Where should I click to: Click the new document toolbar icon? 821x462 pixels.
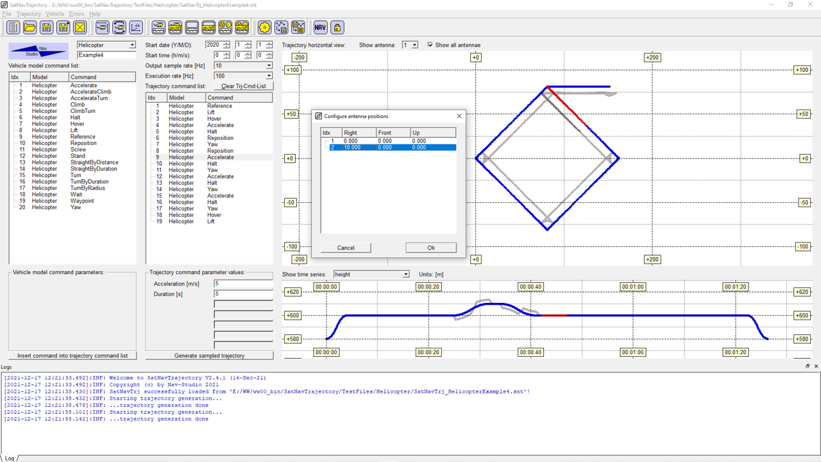click(x=13, y=27)
